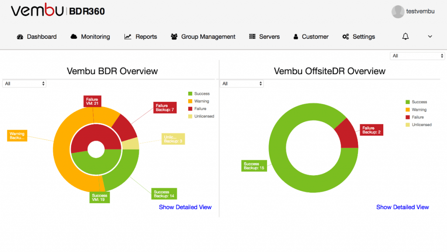This screenshot has height=252, width=447.
Task: Expand the chevron menu beside the bell
Action: click(x=430, y=37)
